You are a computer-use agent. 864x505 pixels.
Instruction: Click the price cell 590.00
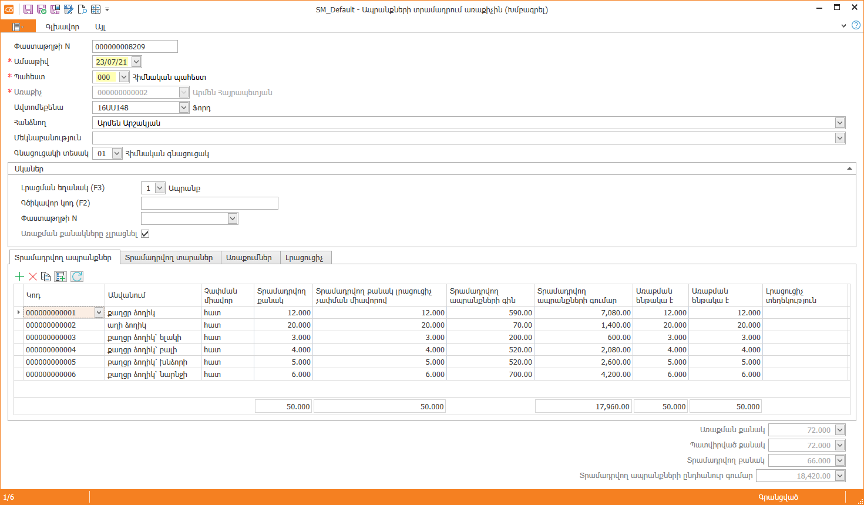point(490,313)
